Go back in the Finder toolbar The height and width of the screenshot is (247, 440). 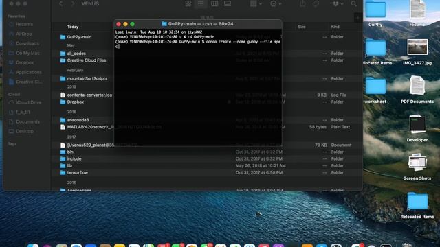coord(61,3)
